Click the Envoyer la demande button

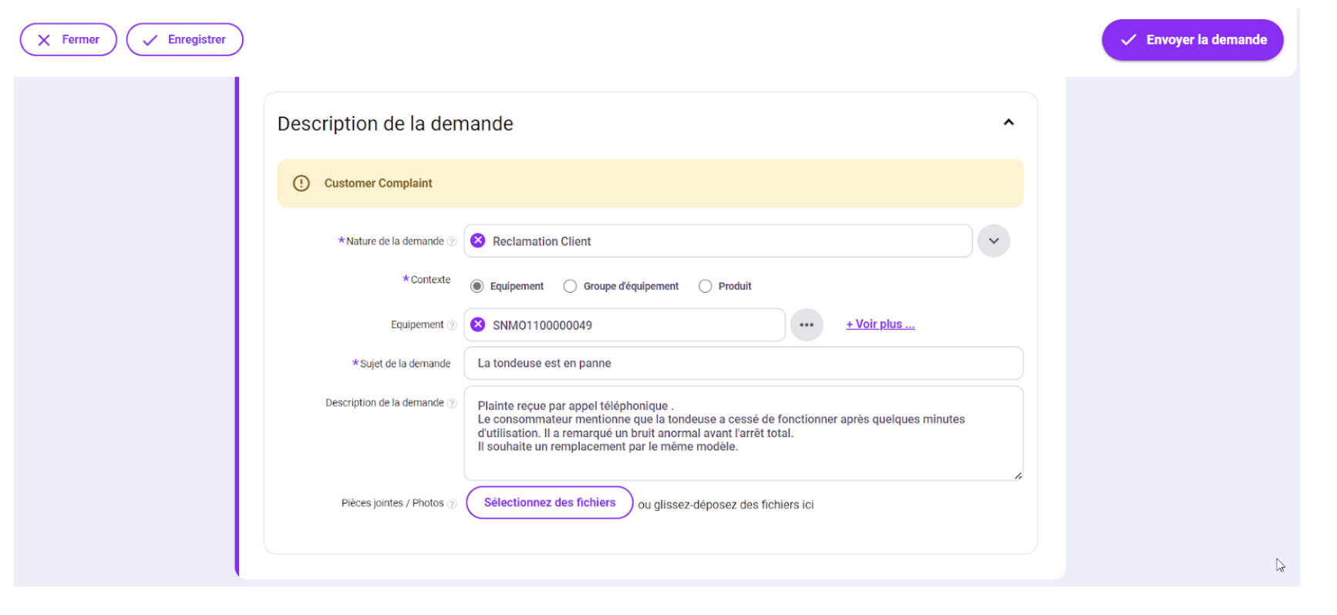[x=1192, y=40]
